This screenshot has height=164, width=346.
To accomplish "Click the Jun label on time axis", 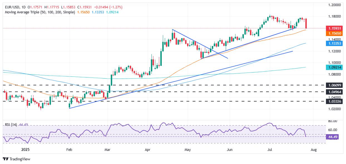I will coord(230,150).
